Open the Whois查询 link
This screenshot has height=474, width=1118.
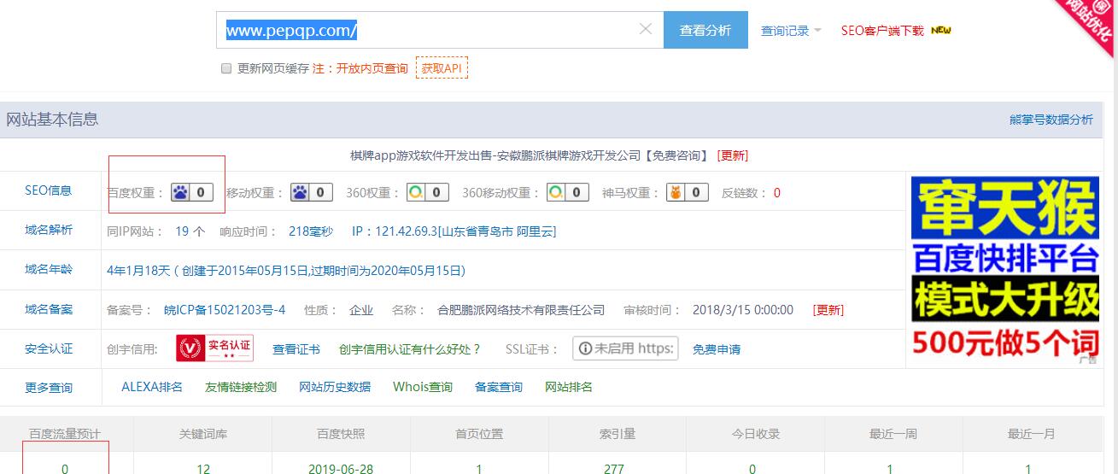pyautogui.click(x=423, y=387)
